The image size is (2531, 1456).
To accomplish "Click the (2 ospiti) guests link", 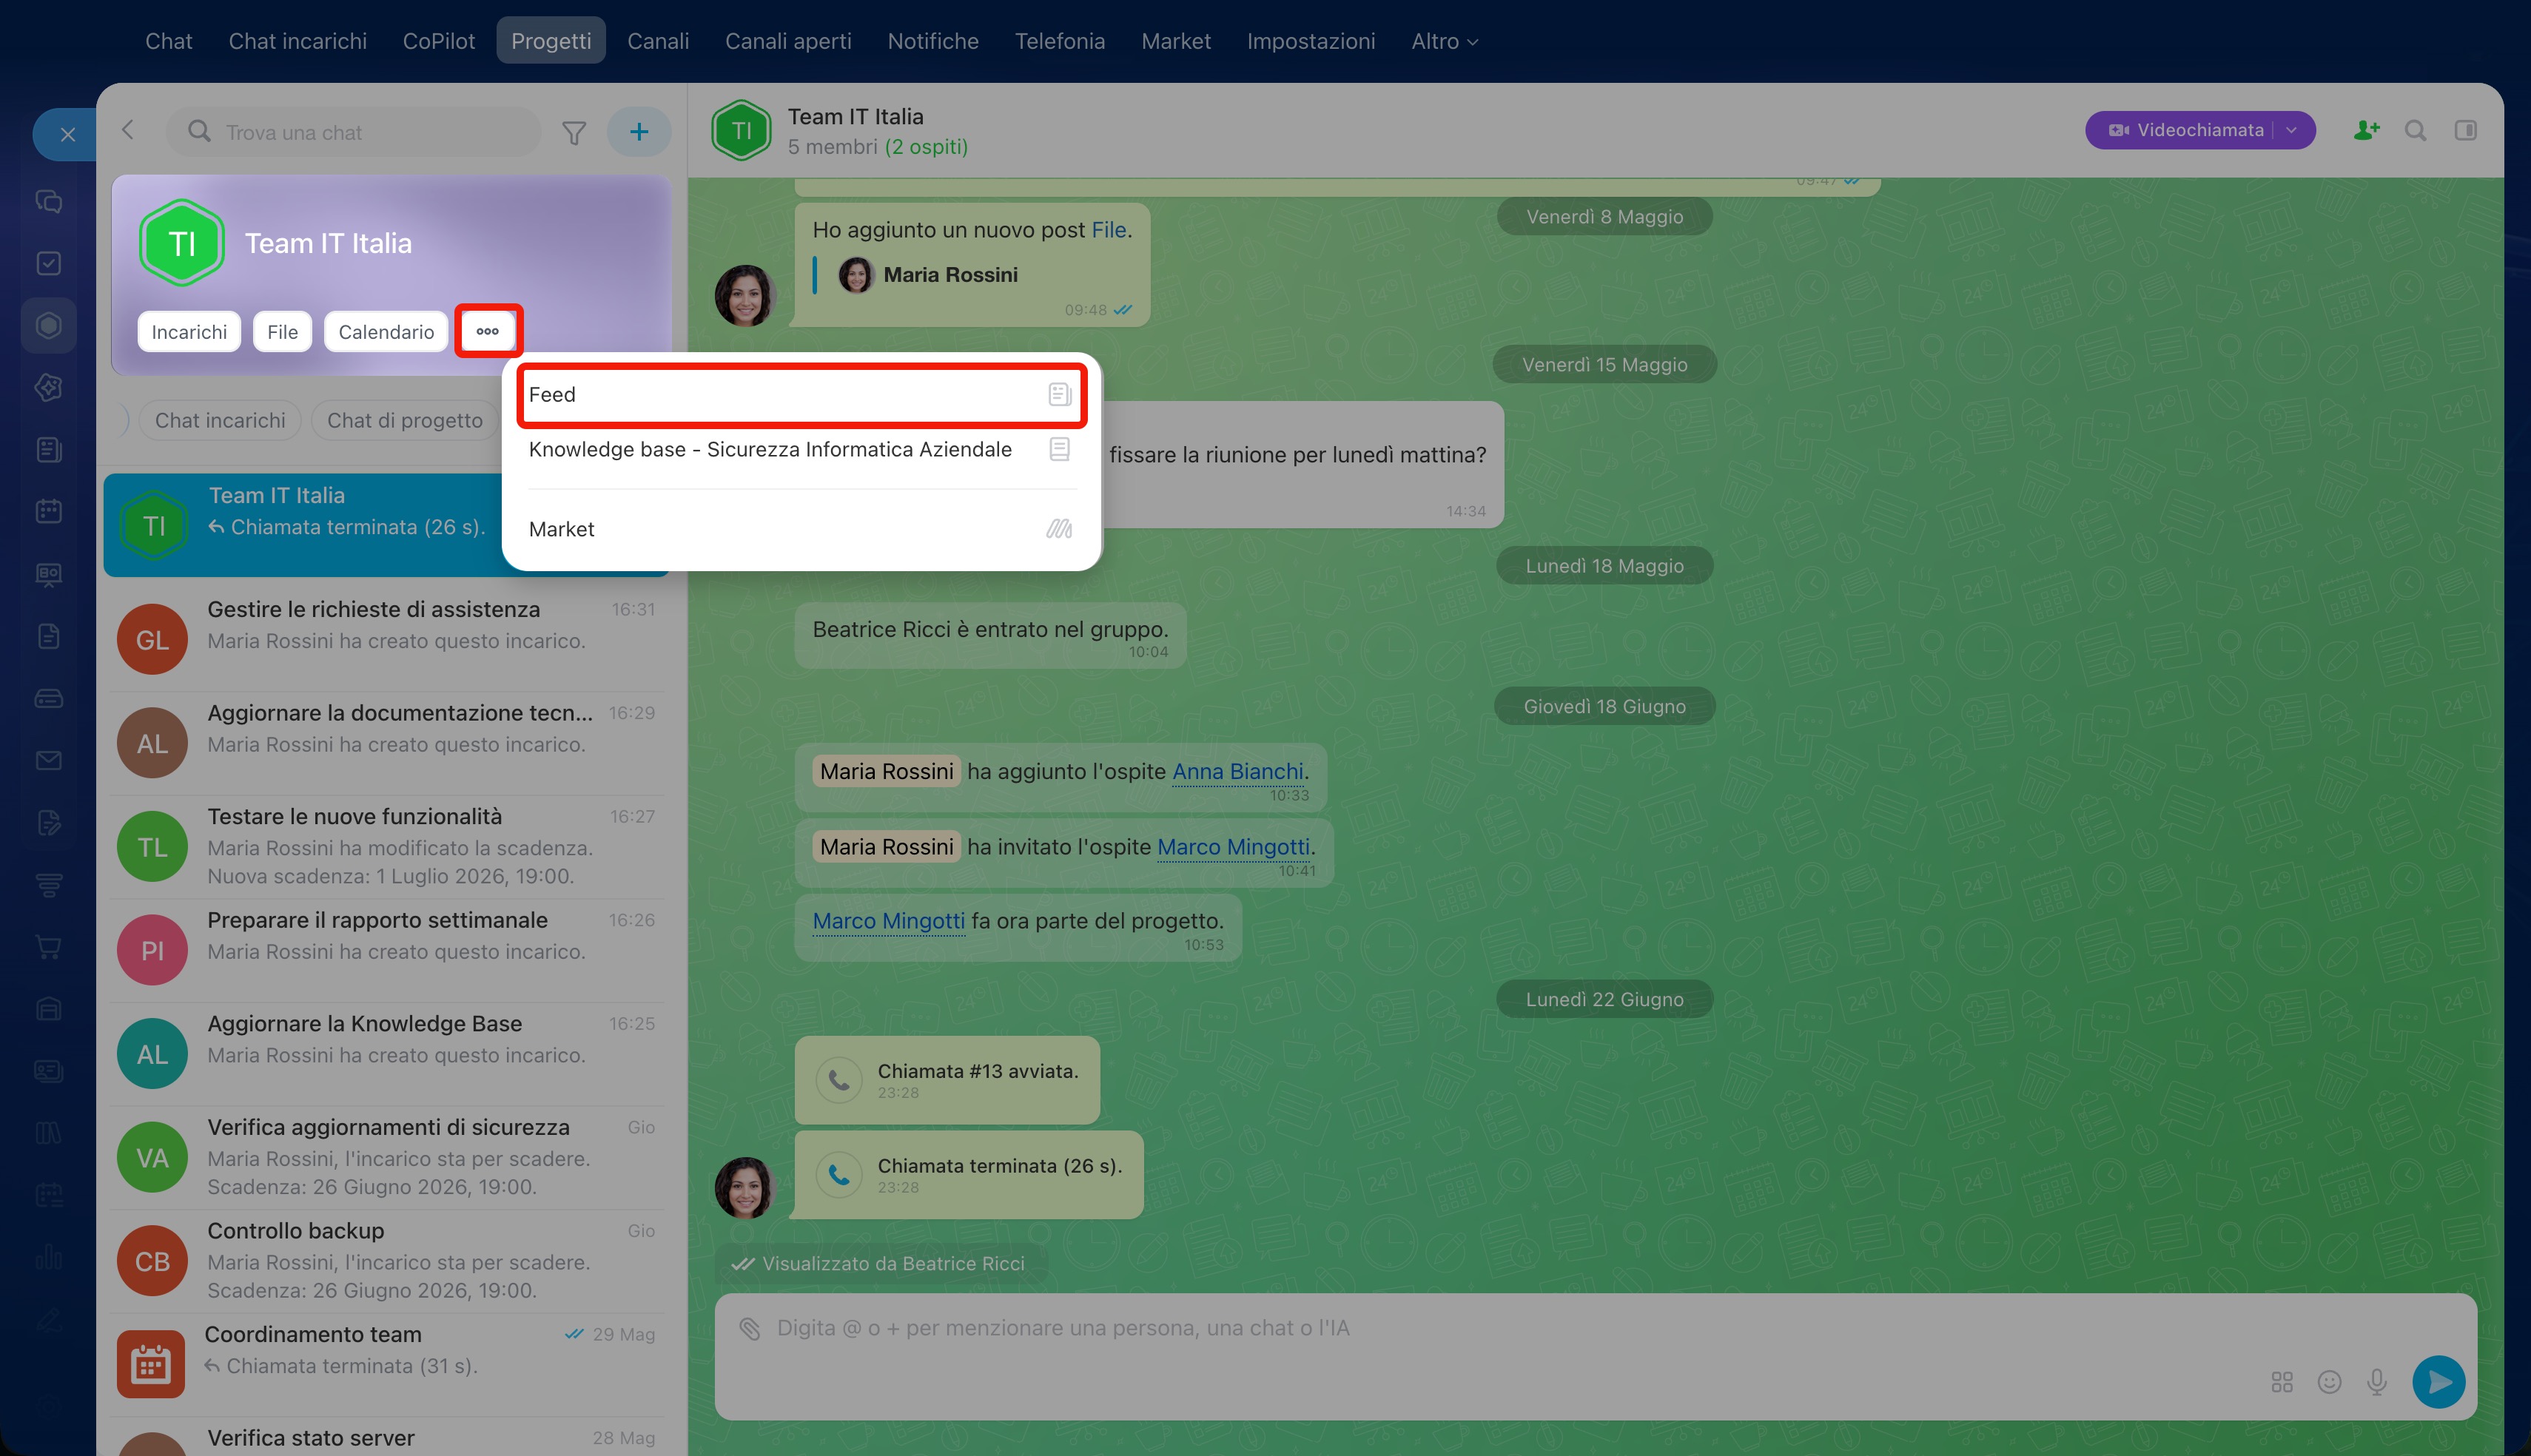I will [926, 147].
